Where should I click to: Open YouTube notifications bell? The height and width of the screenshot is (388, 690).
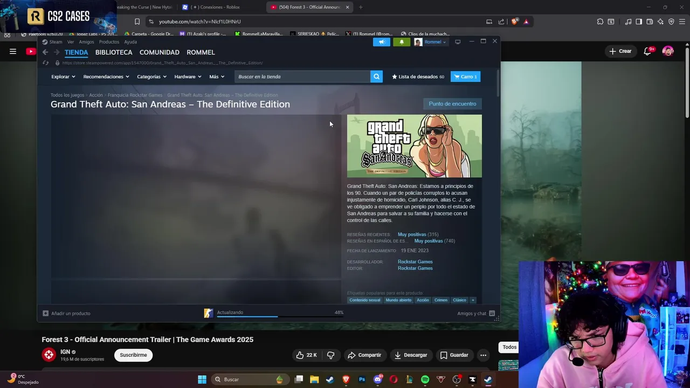647,51
